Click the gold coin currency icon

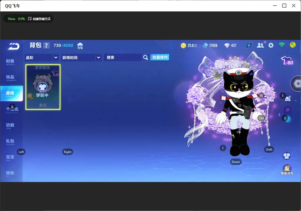pyautogui.click(x=183, y=45)
